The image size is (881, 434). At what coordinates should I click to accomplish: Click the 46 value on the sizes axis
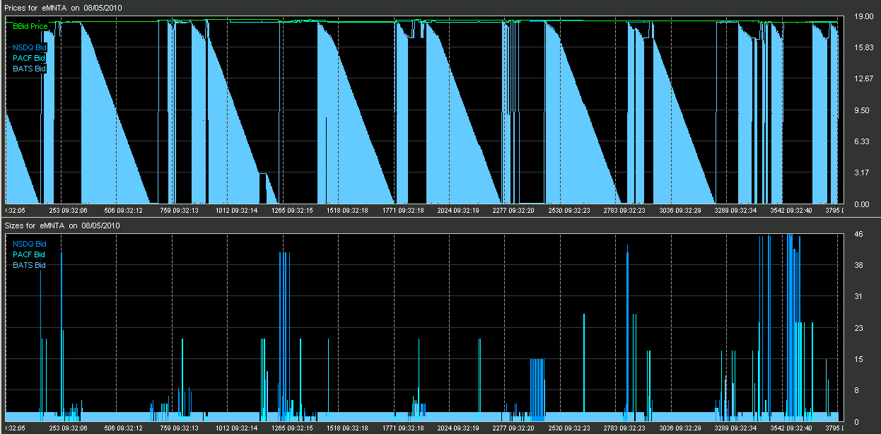pos(858,234)
